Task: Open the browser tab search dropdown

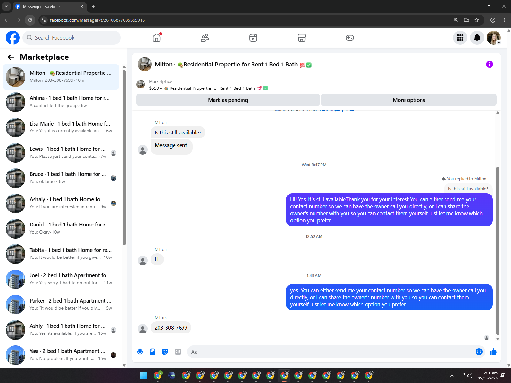Action: tap(6, 6)
